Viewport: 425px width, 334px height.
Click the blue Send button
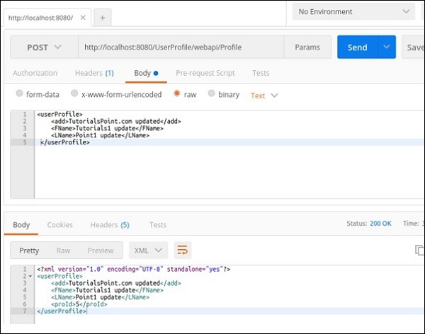(x=357, y=47)
